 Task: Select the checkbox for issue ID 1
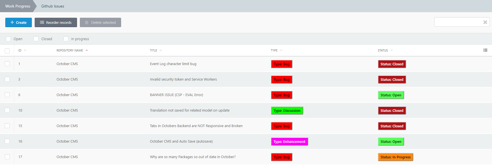[x=7, y=64]
